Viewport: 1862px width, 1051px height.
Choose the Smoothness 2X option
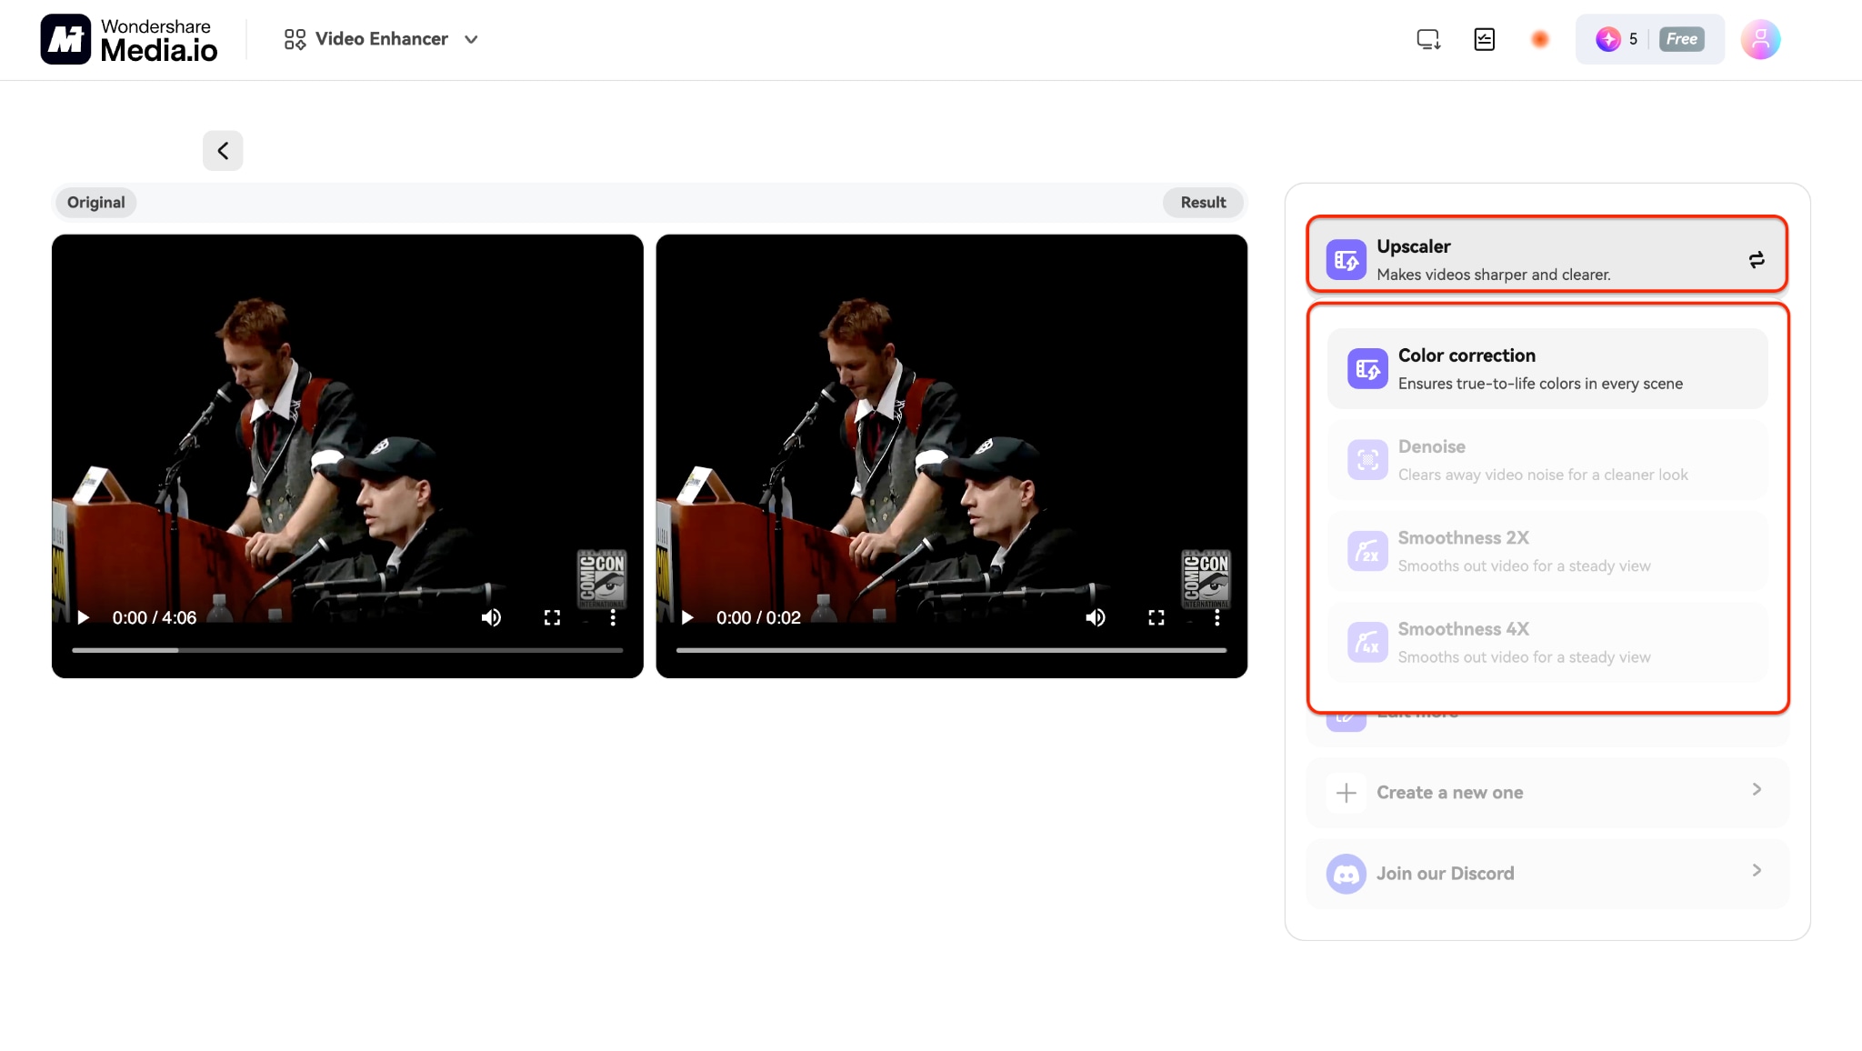(1547, 551)
